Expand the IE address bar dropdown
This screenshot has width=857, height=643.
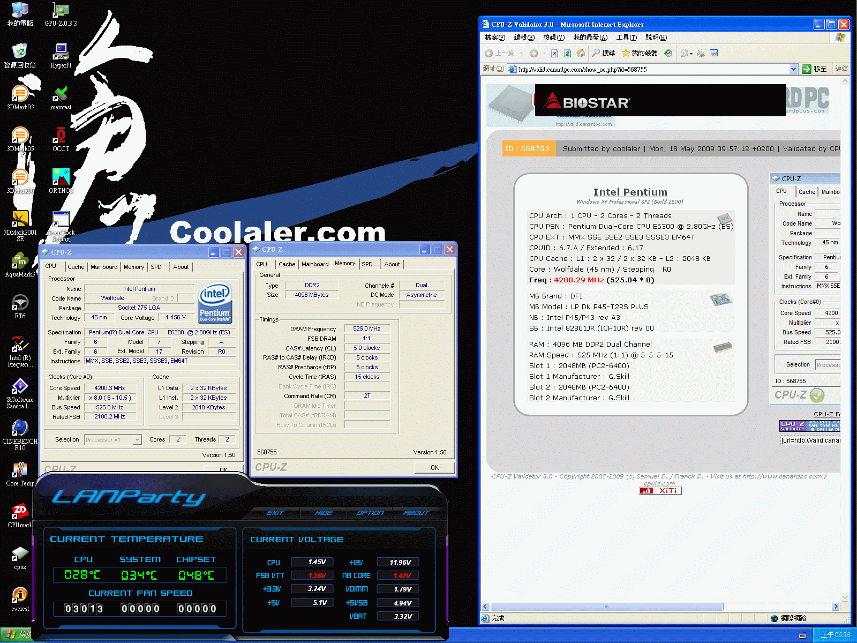793,69
